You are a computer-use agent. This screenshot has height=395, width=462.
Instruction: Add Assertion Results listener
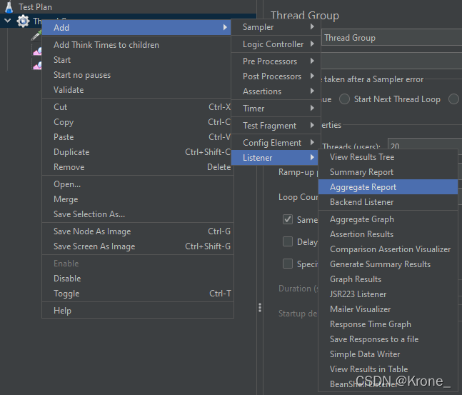388,234
